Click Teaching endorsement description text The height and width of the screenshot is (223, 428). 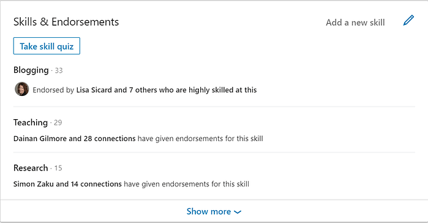(200, 139)
